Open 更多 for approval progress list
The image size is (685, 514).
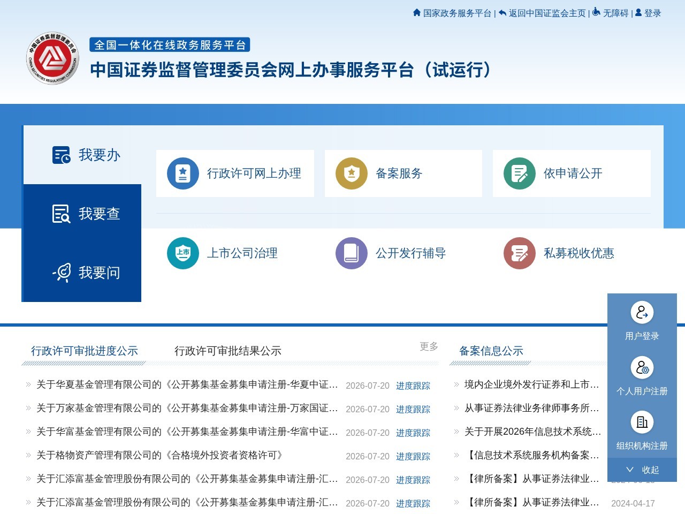point(429,346)
